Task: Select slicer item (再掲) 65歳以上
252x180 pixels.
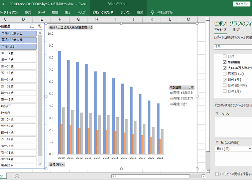Action: click(18, 34)
